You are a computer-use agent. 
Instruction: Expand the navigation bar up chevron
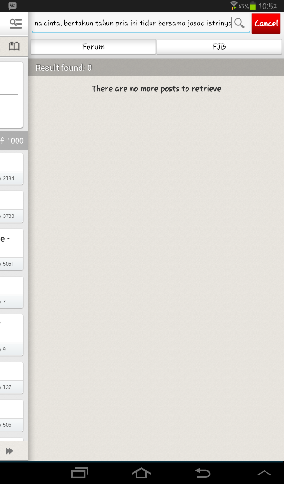264,473
